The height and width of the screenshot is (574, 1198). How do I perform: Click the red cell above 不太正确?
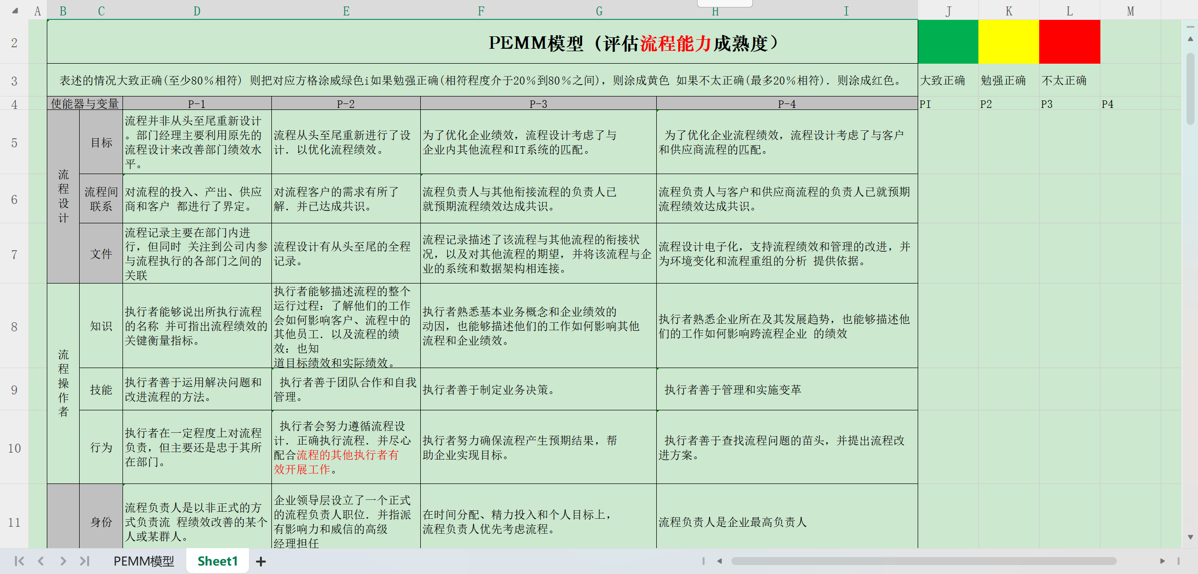tap(1070, 42)
